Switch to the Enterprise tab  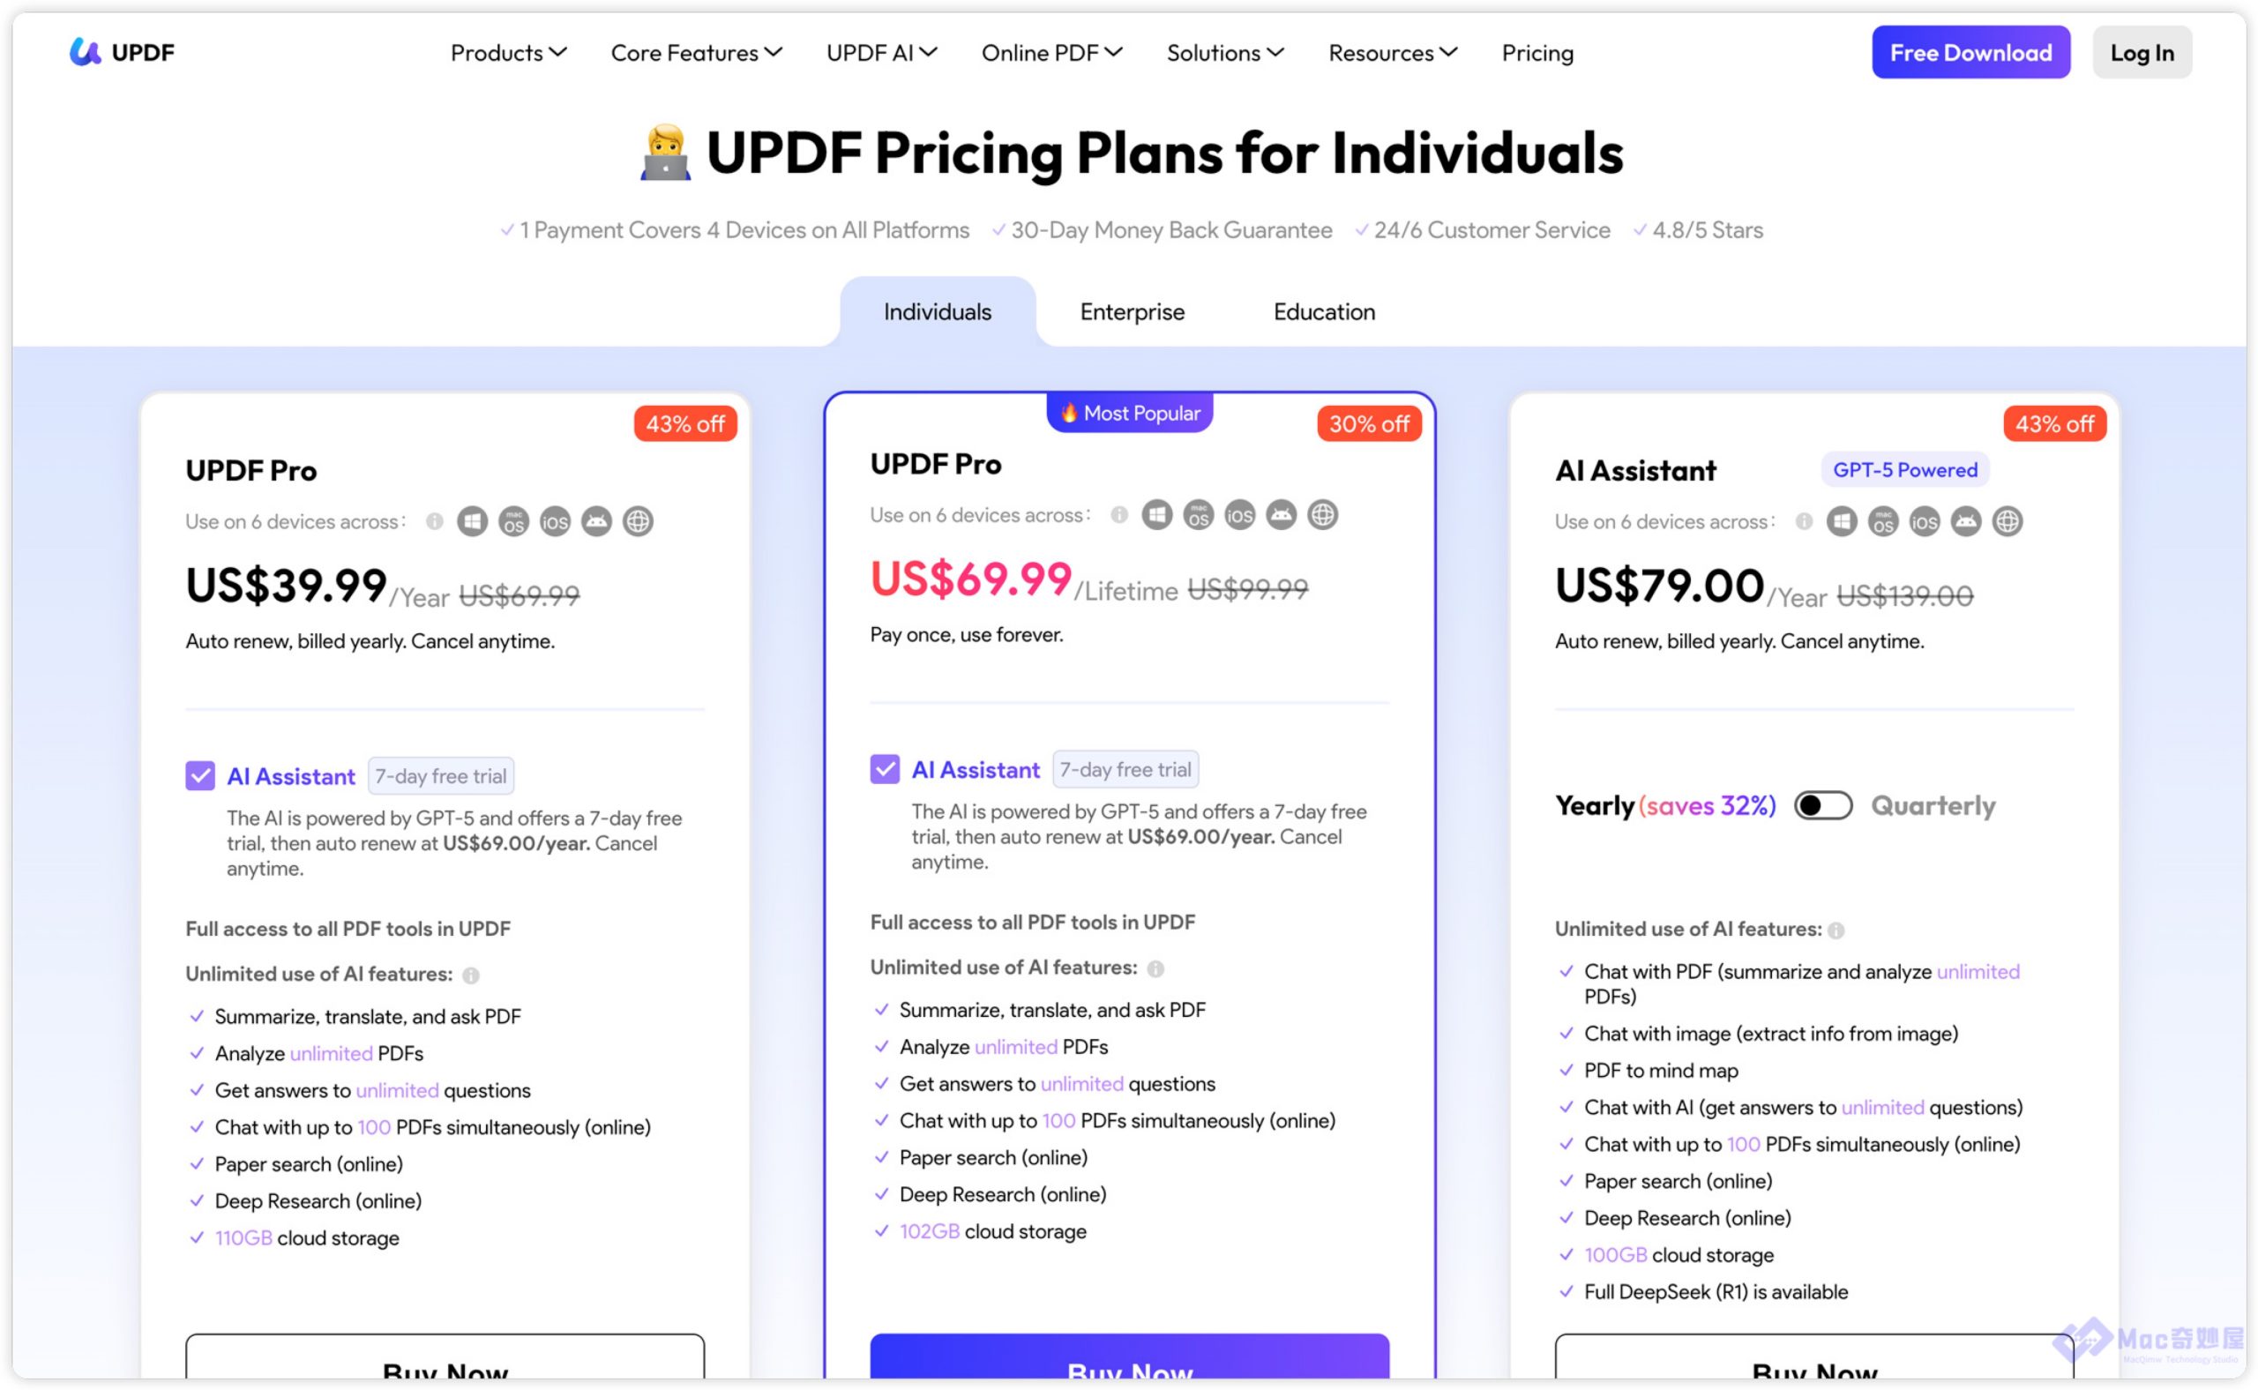(1132, 311)
